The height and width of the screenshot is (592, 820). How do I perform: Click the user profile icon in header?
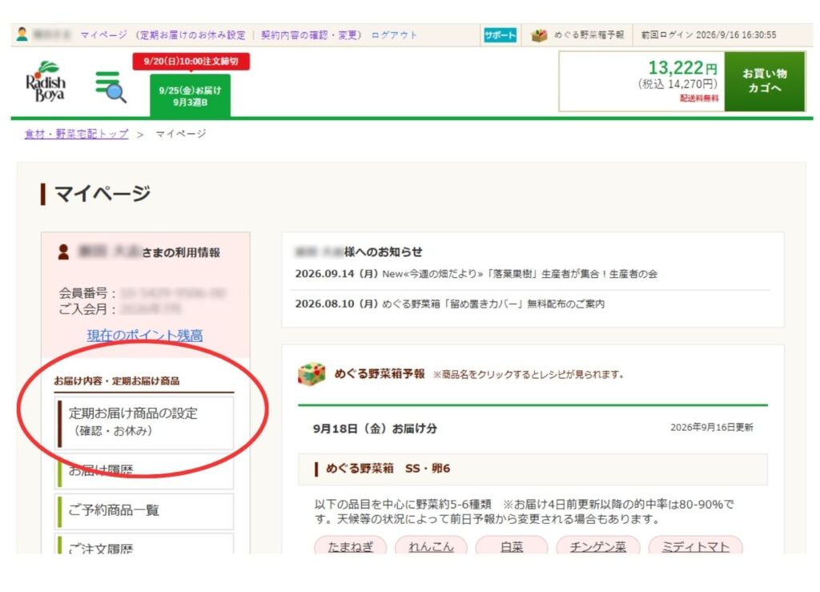pos(22,34)
